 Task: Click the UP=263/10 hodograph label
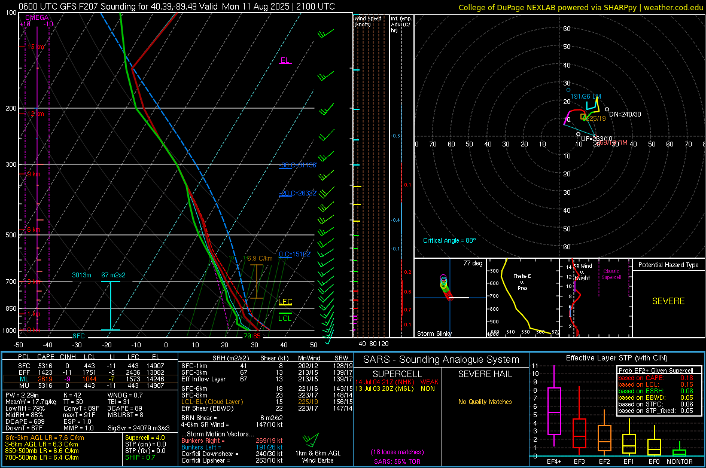coord(597,139)
